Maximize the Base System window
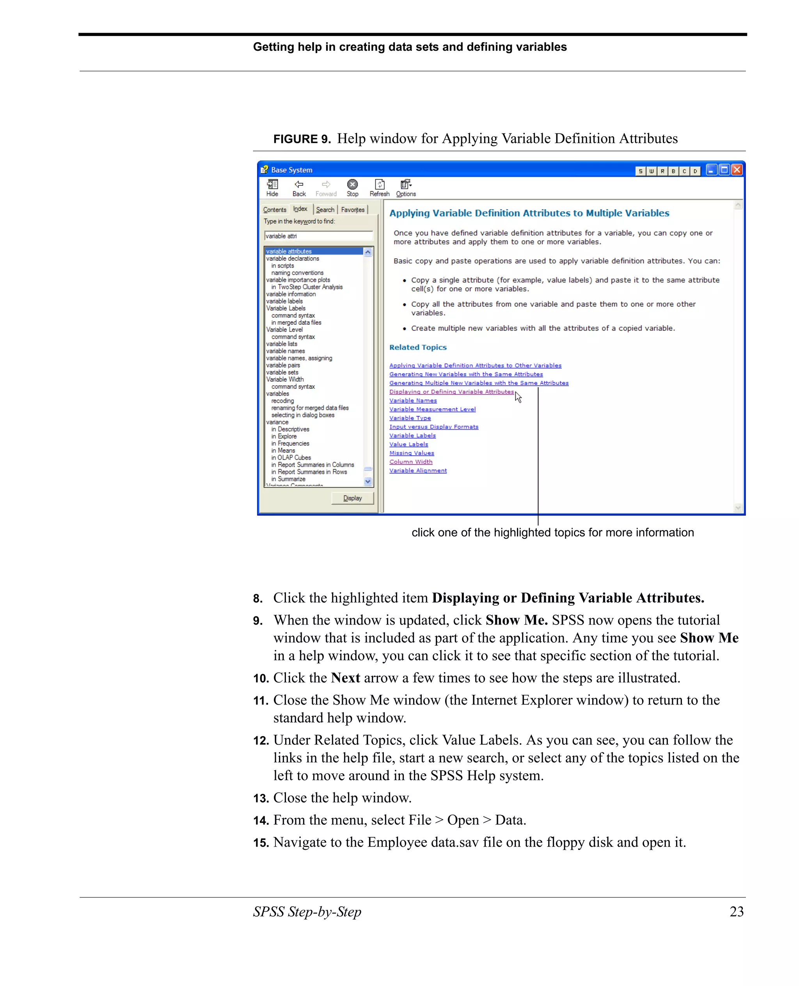The image size is (799, 986). tap(724, 170)
